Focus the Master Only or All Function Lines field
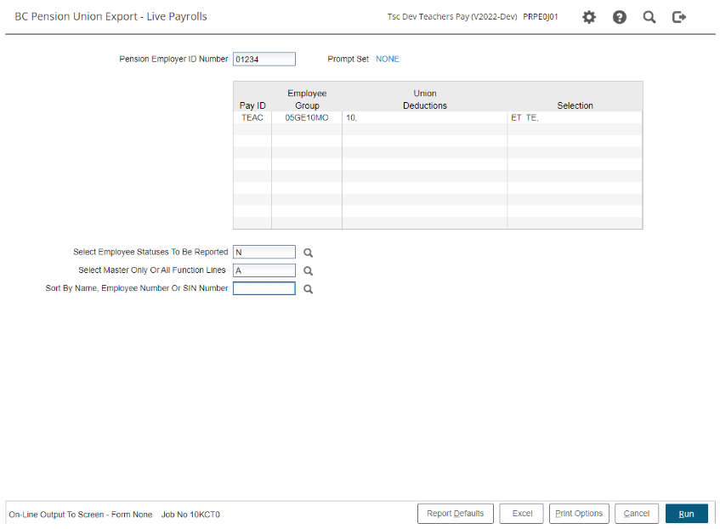 pyautogui.click(x=264, y=271)
